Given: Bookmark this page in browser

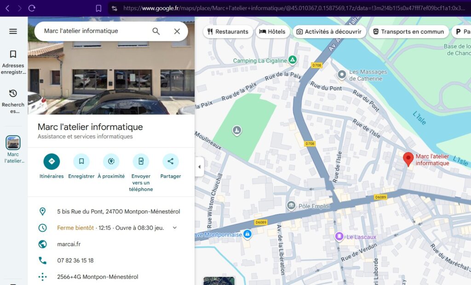Looking at the screenshot, I should click(98, 8).
